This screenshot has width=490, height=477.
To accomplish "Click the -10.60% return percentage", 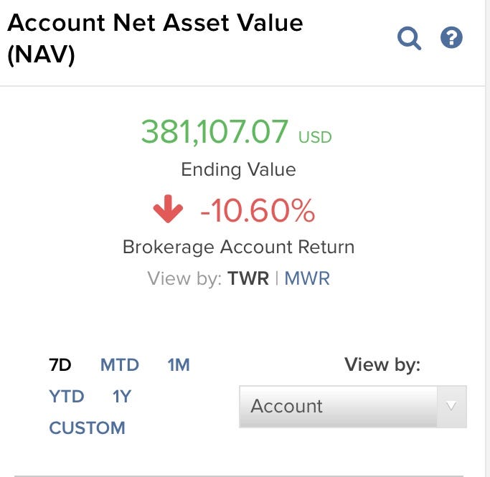I will [x=257, y=210].
